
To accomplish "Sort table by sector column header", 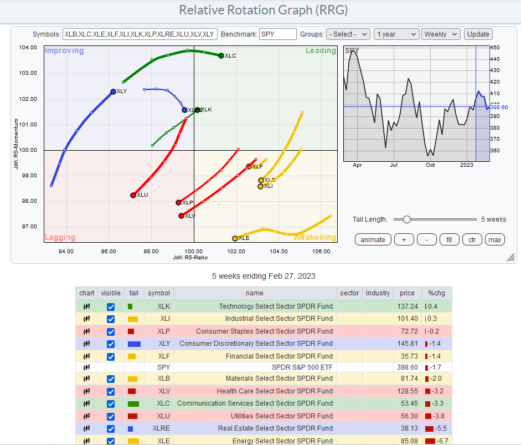I will (x=349, y=293).
